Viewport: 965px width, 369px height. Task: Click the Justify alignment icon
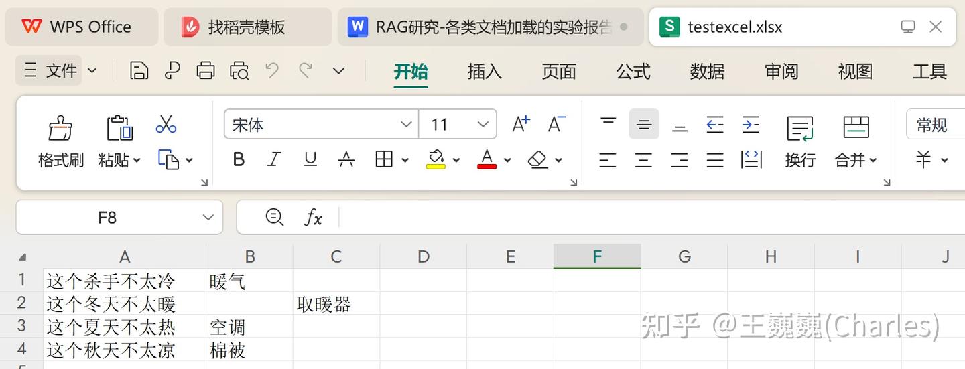pyautogui.click(x=715, y=160)
